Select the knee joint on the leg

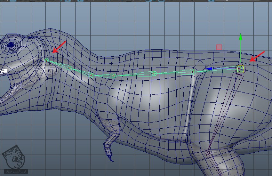(207, 152)
